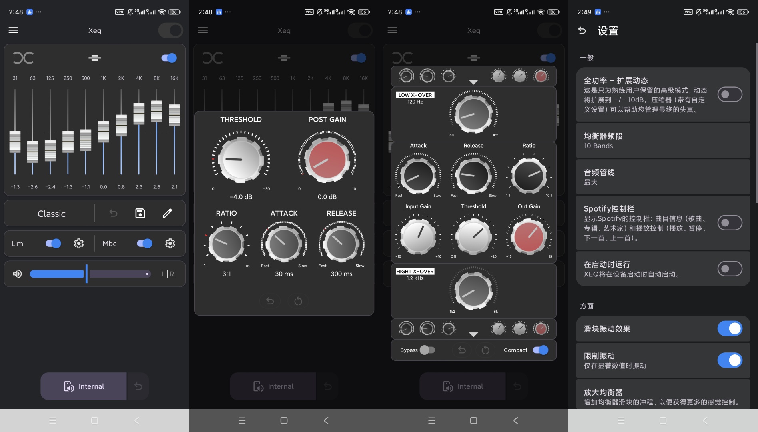Disable the equalizer blue toggle above the bands
This screenshot has height=432, width=758.
[x=169, y=58]
